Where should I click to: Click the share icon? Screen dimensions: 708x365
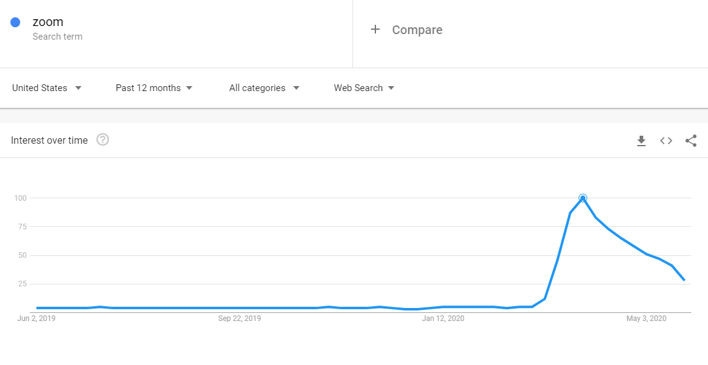pyautogui.click(x=691, y=141)
